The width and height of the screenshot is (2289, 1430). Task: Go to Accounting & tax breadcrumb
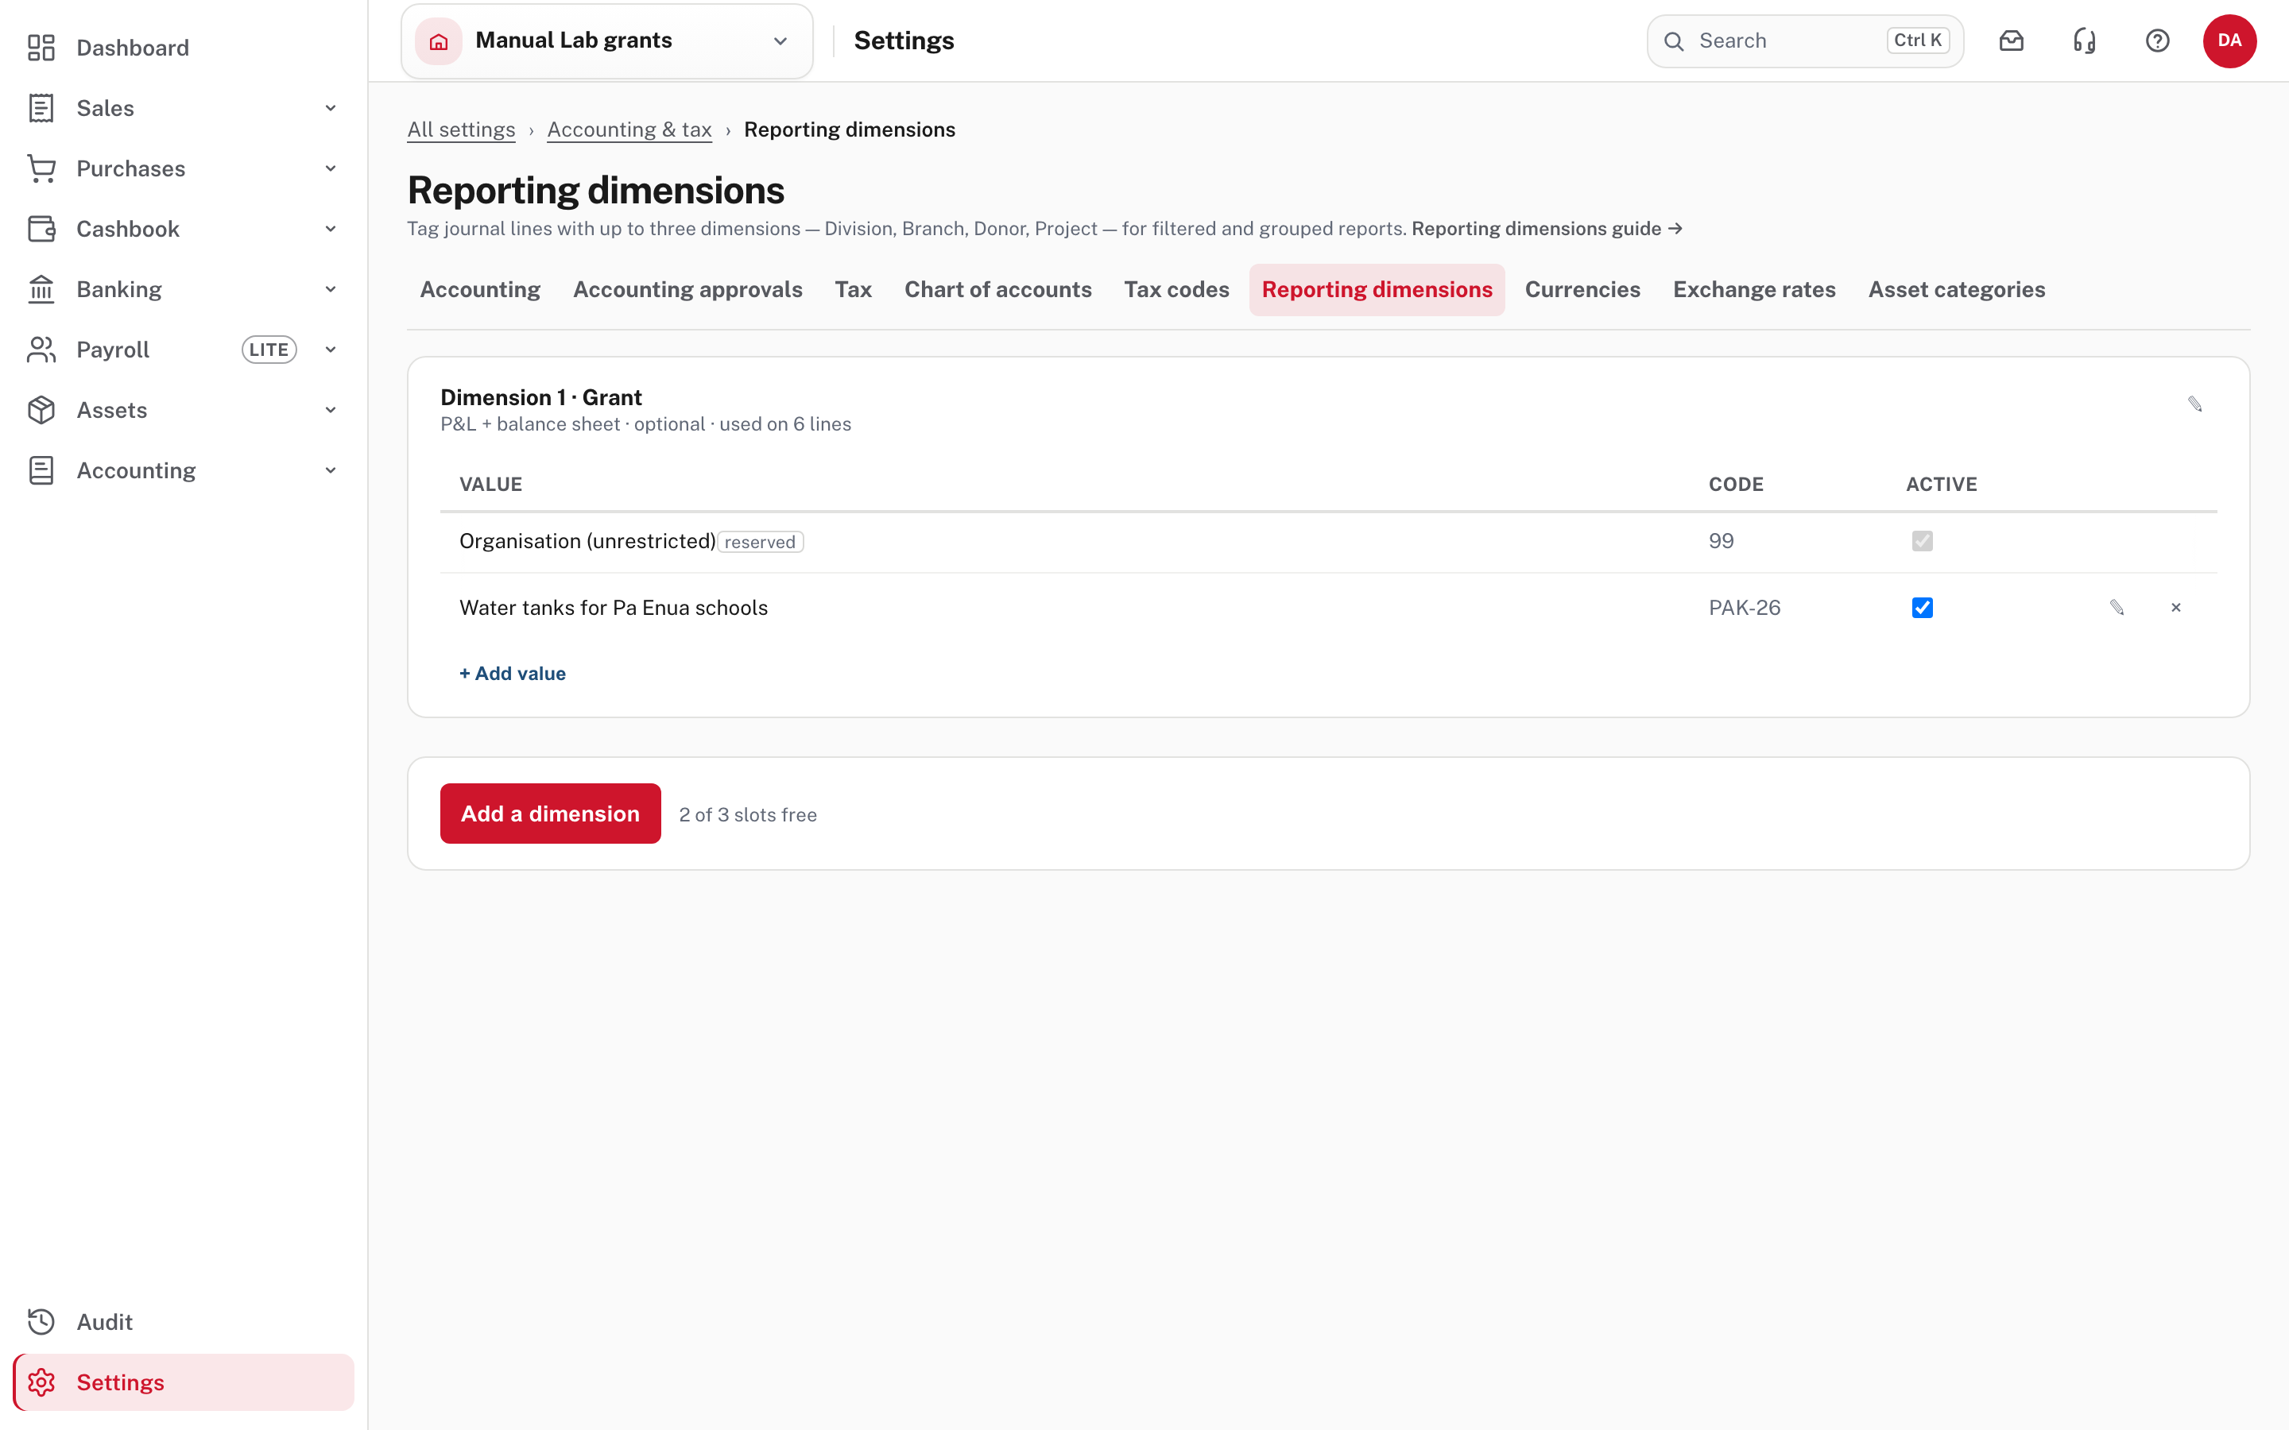click(x=629, y=129)
